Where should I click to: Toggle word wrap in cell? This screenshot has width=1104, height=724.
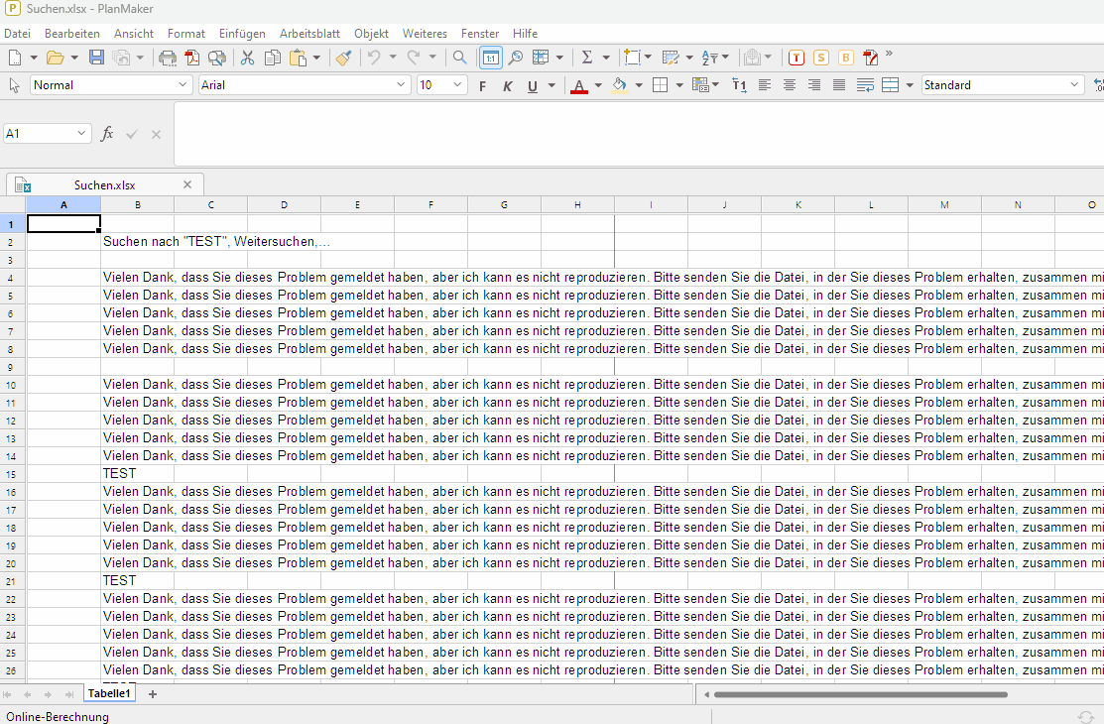click(865, 85)
